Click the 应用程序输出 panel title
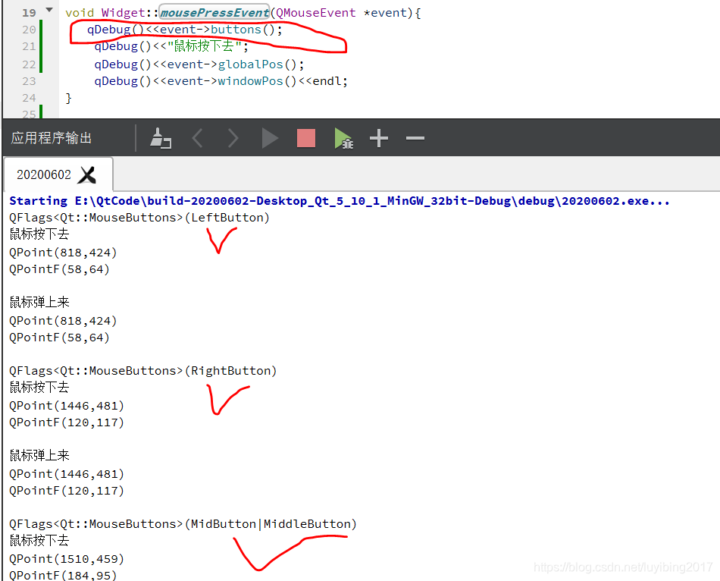This screenshot has width=720, height=581. (x=52, y=138)
